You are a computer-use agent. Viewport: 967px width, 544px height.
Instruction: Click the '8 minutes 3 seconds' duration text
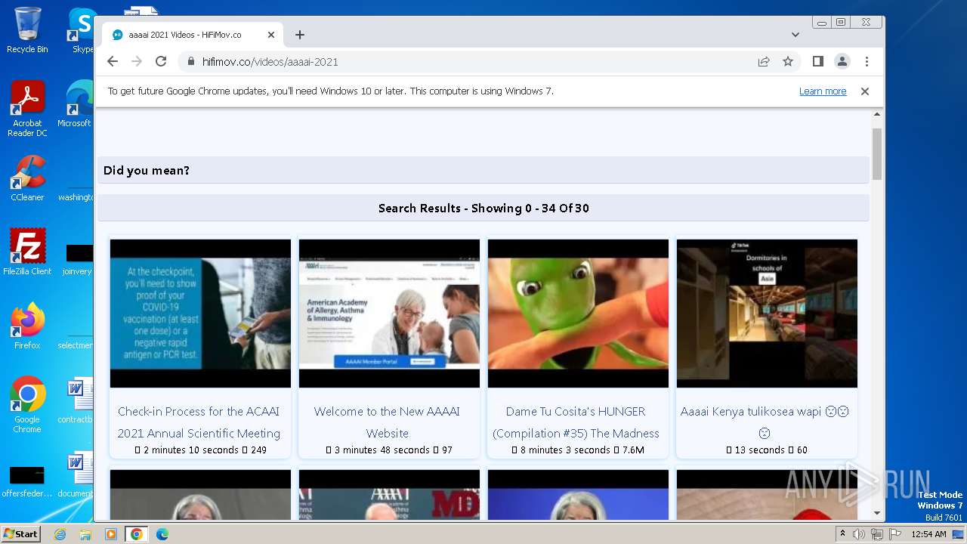click(x=565, y=450)
